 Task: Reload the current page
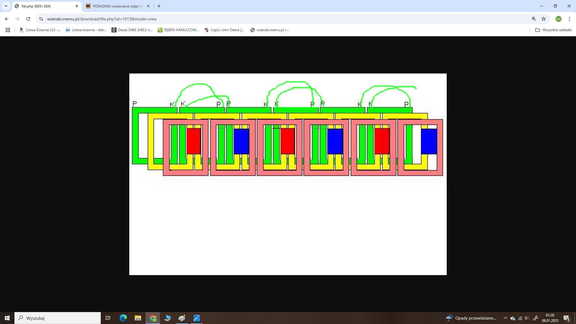click(28, 19)
